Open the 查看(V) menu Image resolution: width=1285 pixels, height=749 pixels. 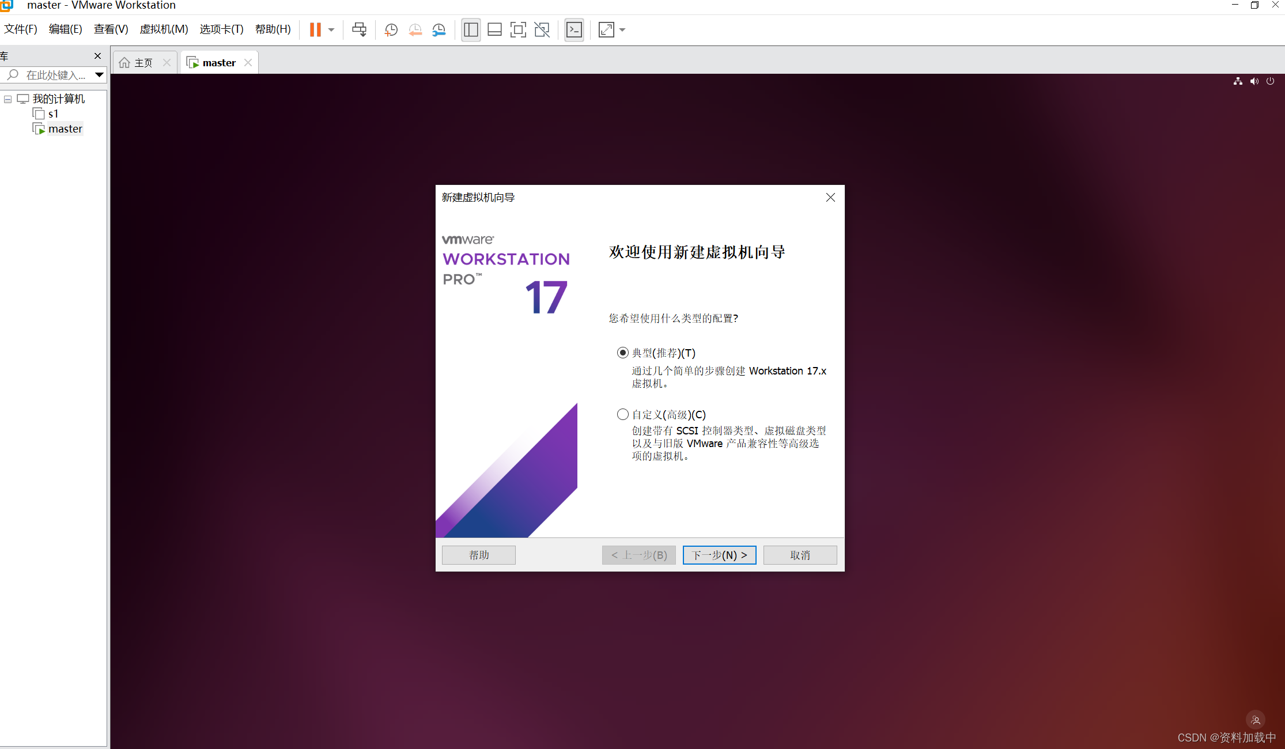111,29
